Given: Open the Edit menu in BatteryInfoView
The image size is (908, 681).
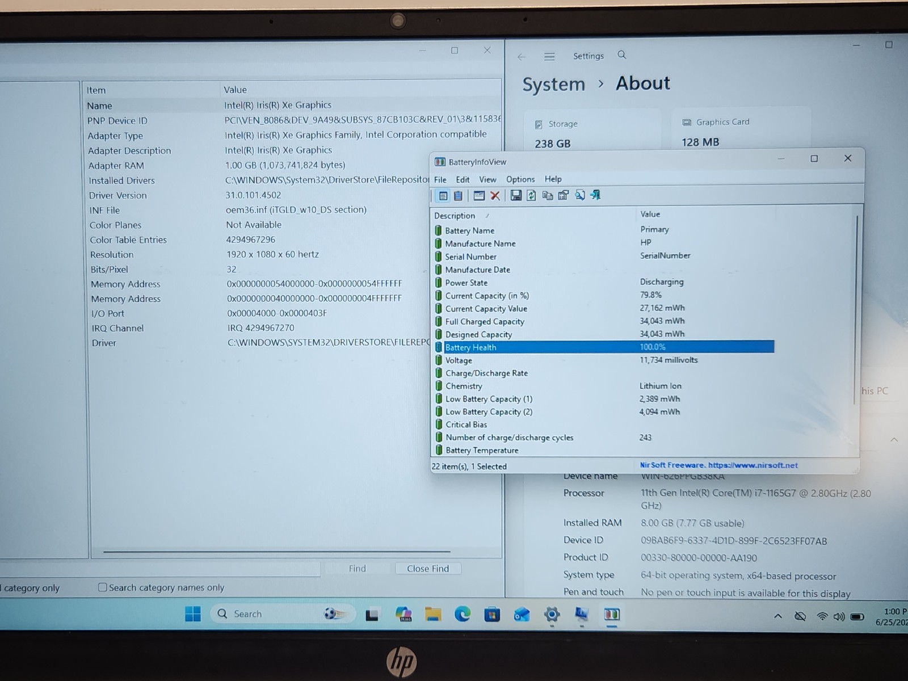Looking at the screenshot, I should point(463,179).
